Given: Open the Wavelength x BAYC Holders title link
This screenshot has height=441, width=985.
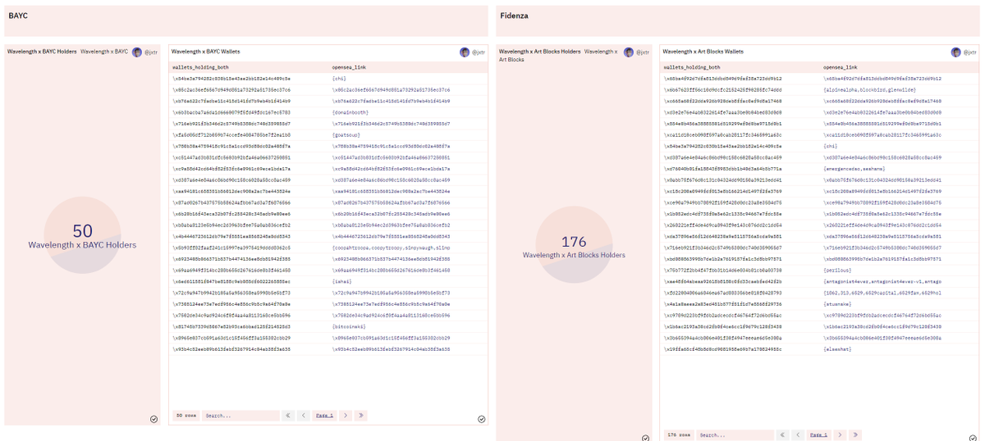Looking at the screenshot, I should 42,52.
